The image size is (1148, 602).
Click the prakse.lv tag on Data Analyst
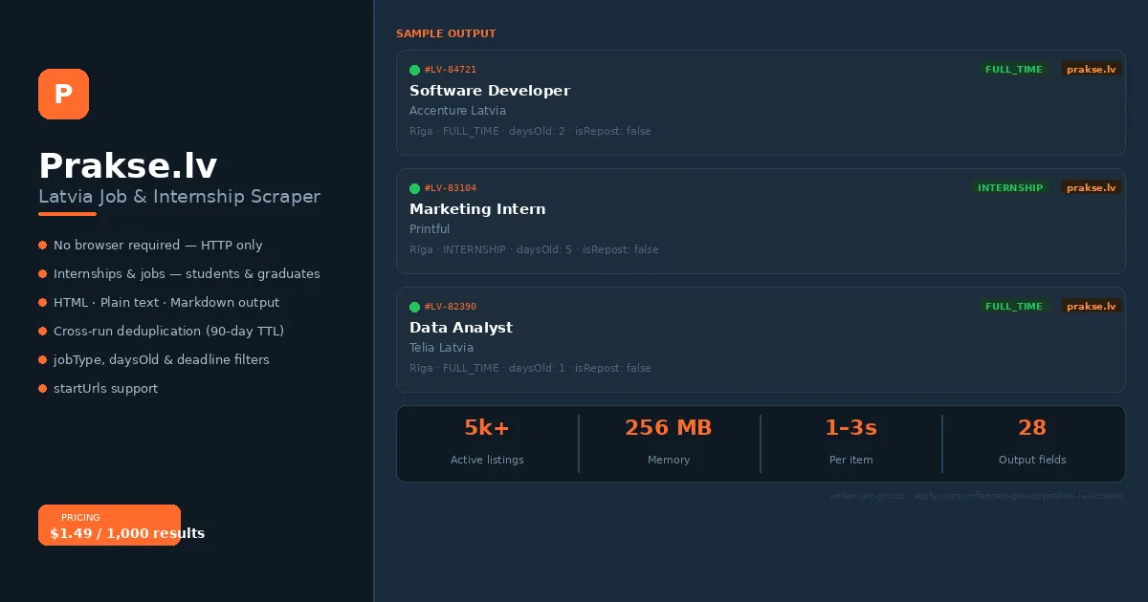coord(1091,307)
